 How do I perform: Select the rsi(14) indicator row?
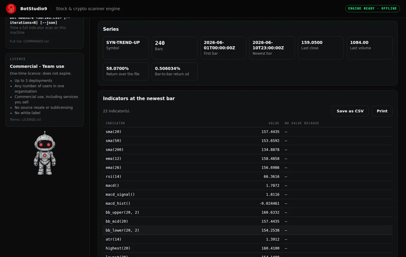[248, 177]
